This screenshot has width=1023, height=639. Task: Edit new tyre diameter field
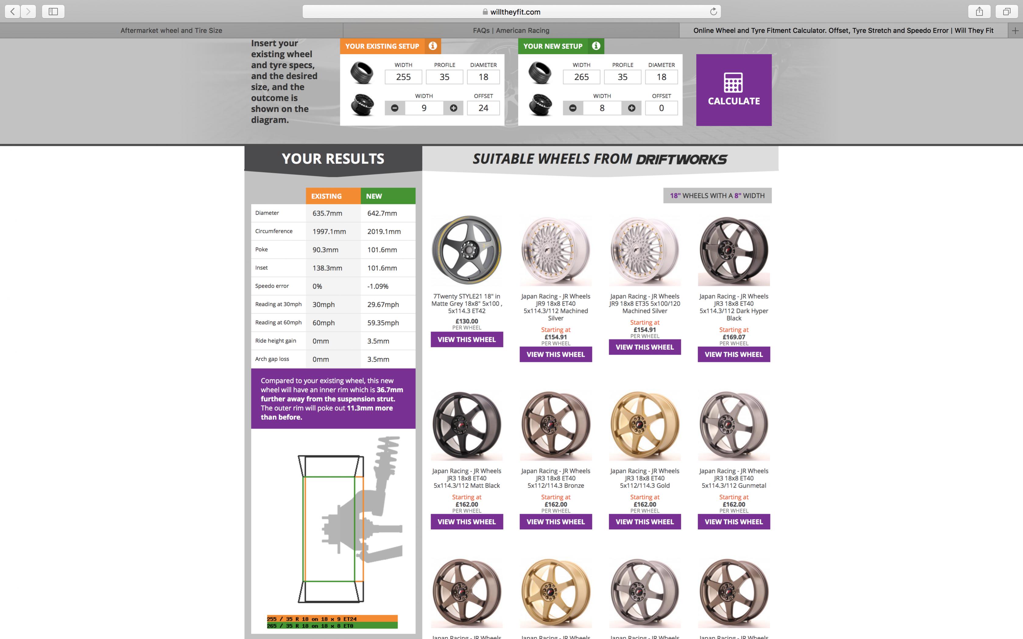[661, 77]
